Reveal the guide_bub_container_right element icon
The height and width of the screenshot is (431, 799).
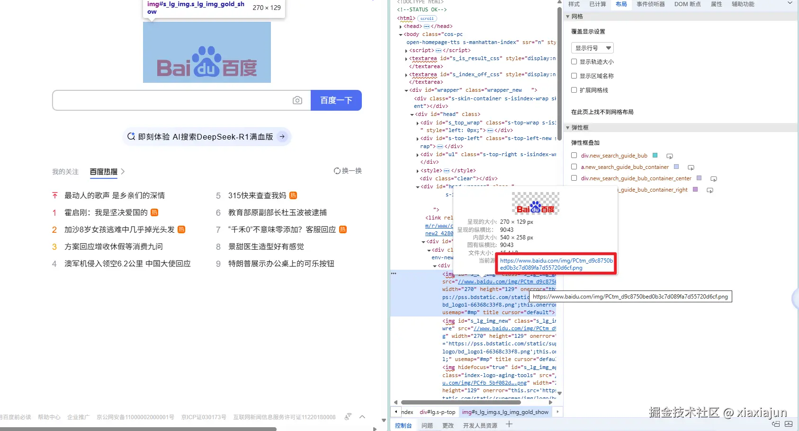[710, 190]
